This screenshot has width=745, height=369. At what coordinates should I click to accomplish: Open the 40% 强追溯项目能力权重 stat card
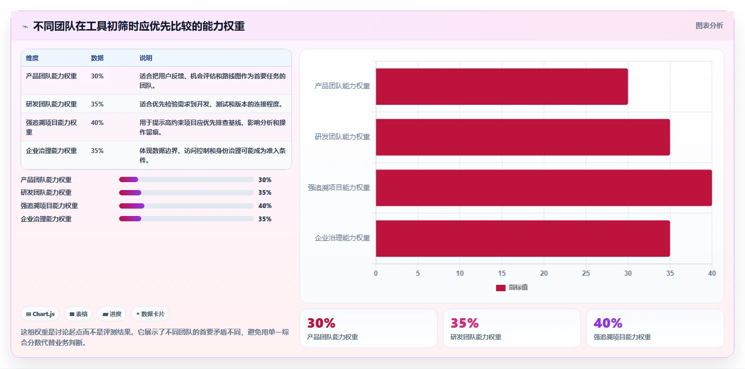(655, 328)
